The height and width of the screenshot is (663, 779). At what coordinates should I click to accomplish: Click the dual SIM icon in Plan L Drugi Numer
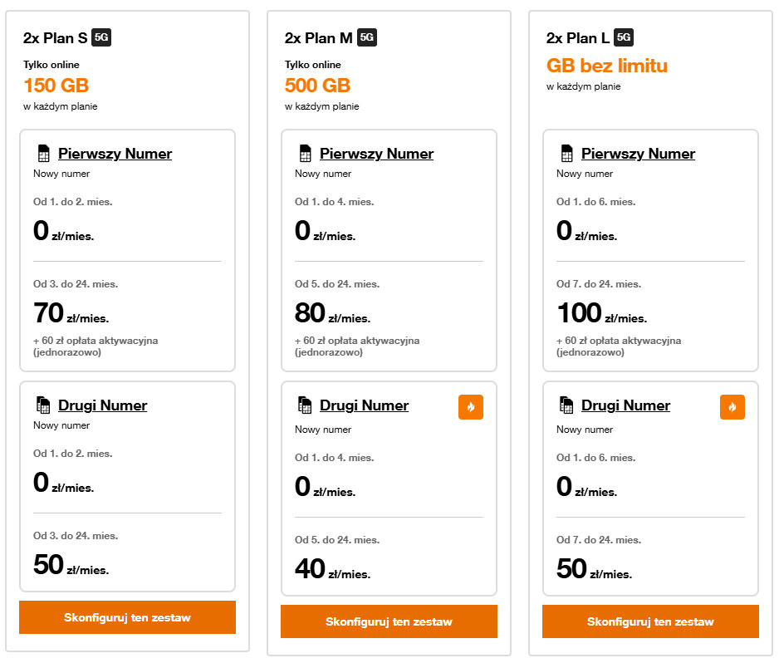[x=566, y=405]
